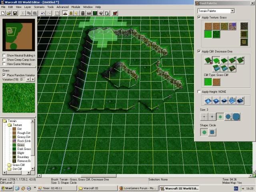Image resolution: width=256 pixels, height=192 pixels.
Task: Select Blight in texture tree
Action: click(21, 153)
